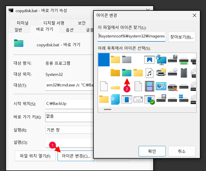Pick the yellow folder beside the gray folder
The image size is (206, 171).
115,59
